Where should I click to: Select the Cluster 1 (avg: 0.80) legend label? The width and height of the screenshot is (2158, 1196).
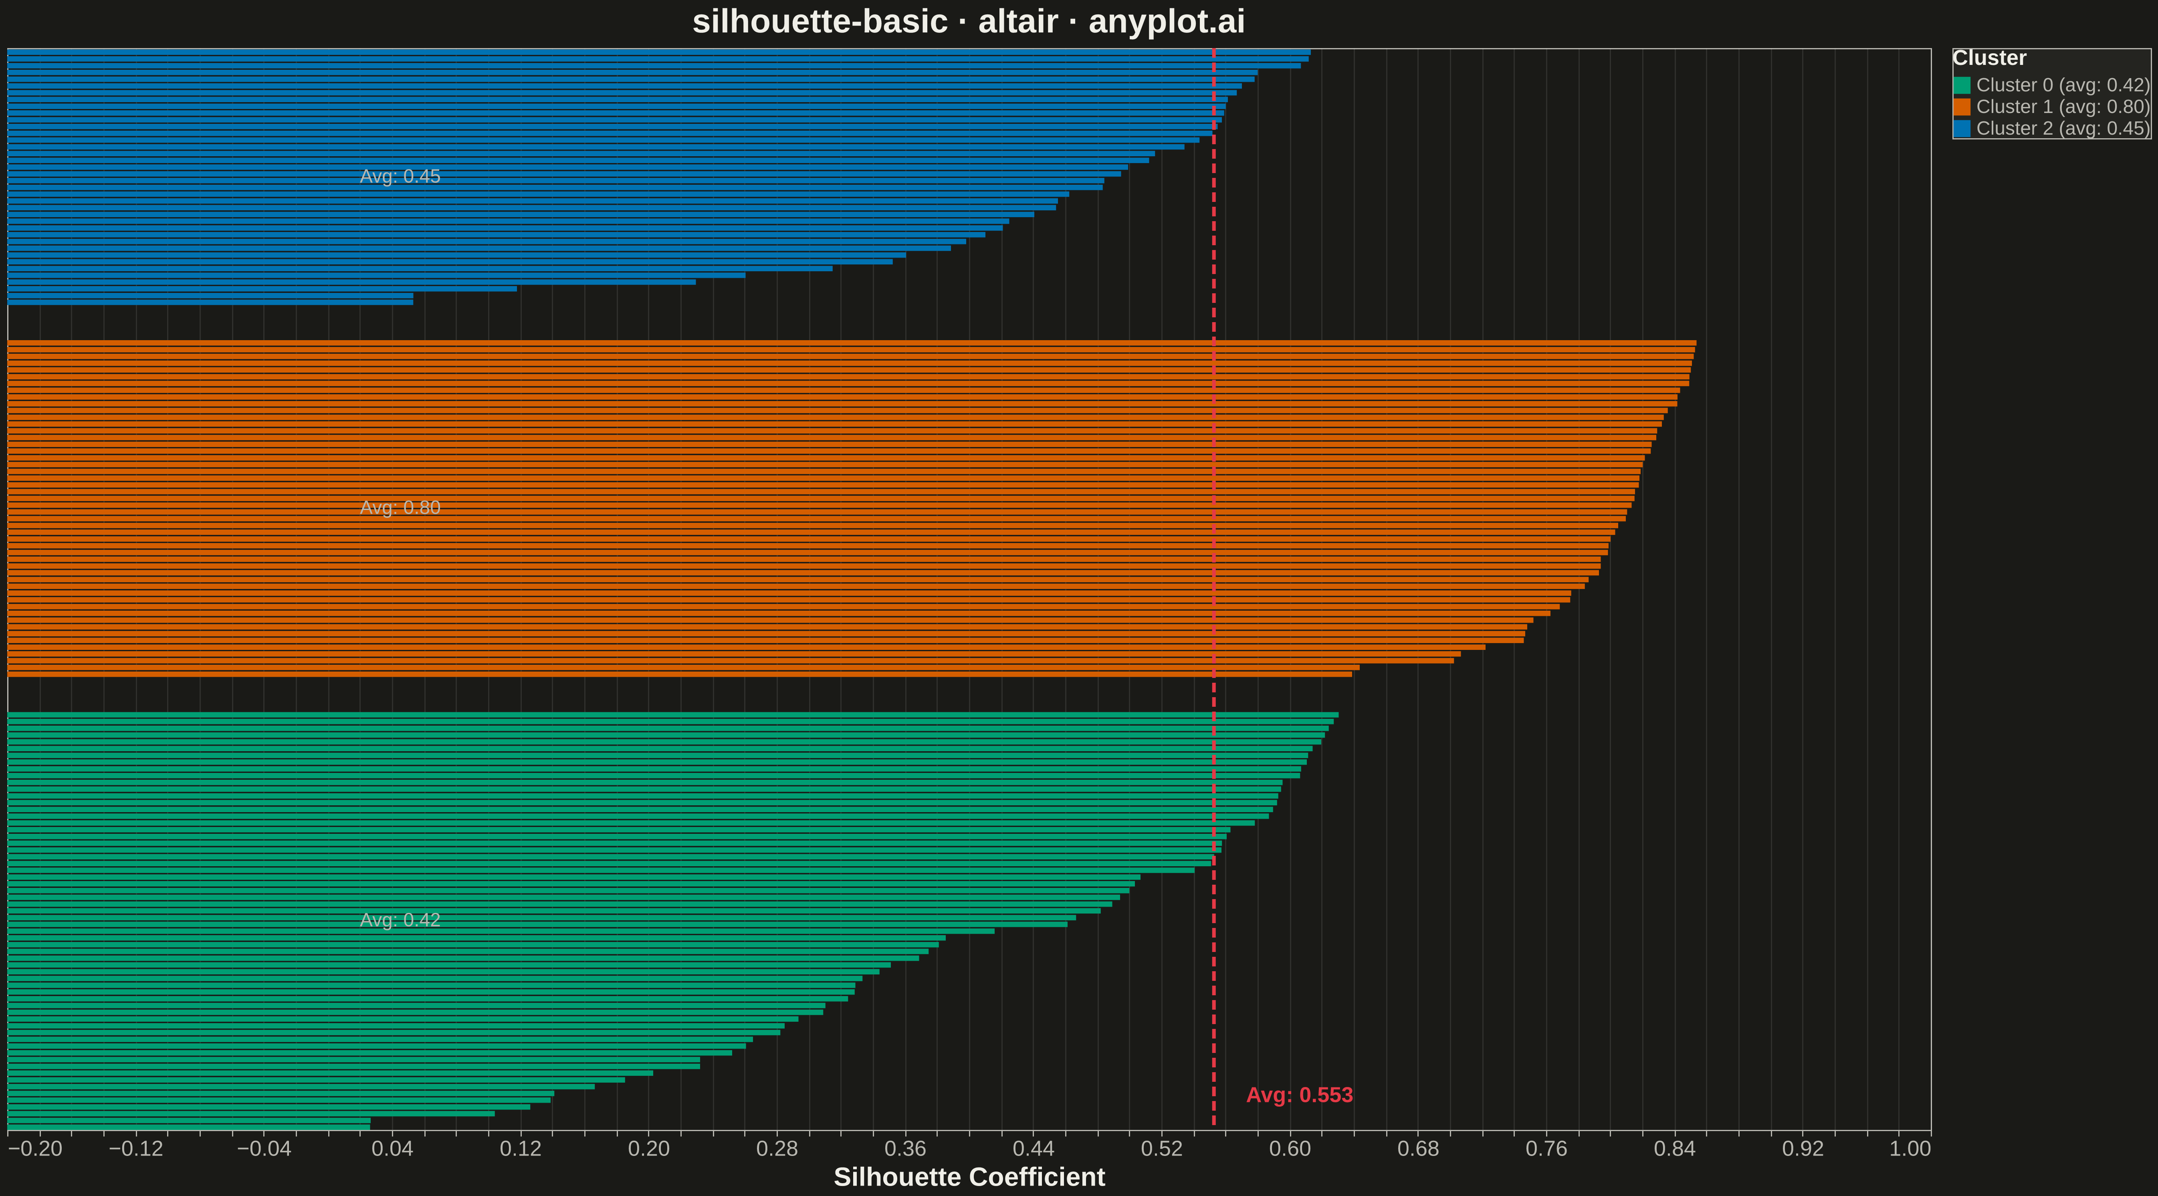[2063, 107]
